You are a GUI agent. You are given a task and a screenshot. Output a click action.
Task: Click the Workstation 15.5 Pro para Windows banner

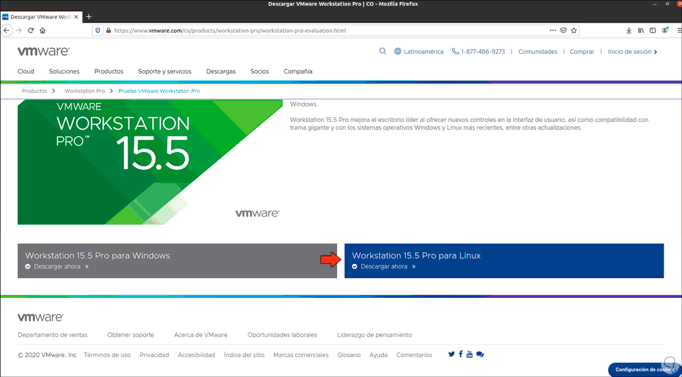click(177, 260)
